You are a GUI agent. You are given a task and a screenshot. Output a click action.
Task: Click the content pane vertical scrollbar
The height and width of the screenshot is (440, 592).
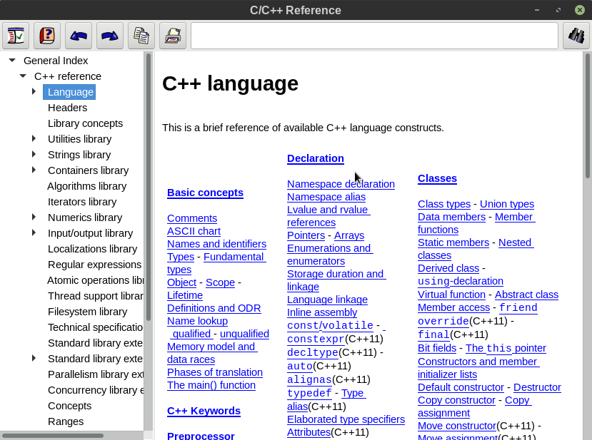pos(587,114)
